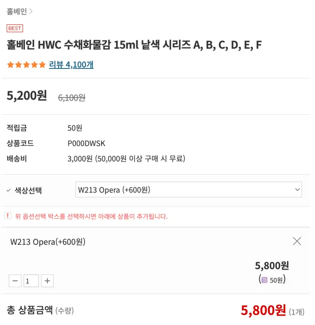315x325 pixels.
Task: Decrease quantity with the minus button
Action: [x=15, y=281]
